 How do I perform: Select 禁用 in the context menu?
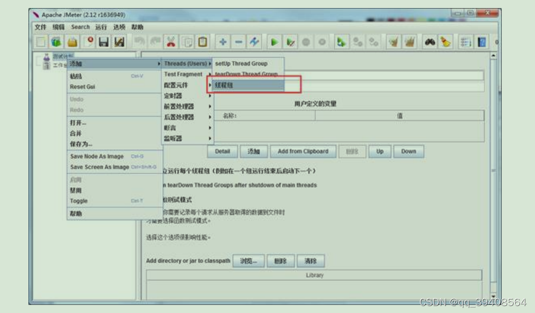click(x=114, y=190)
